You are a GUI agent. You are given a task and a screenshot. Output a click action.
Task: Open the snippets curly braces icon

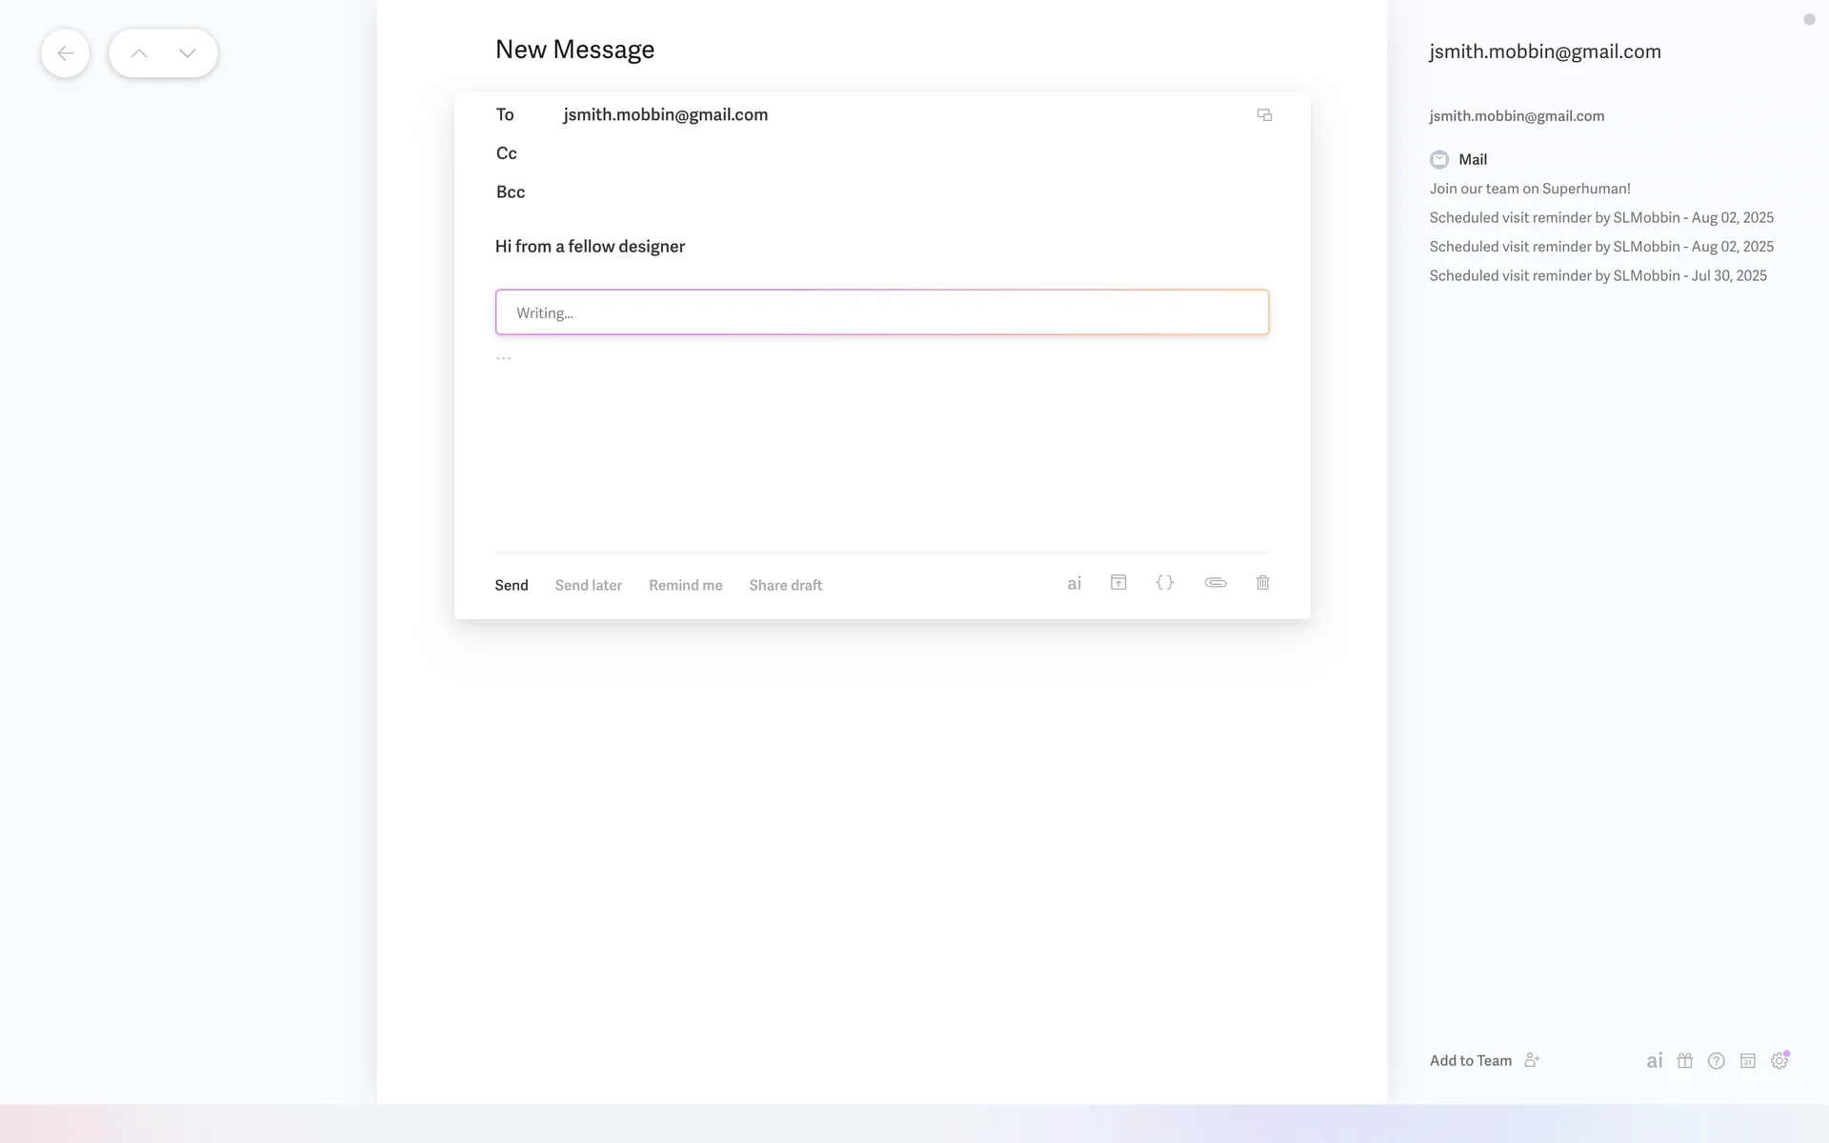pyautogui.click(x=1164, y=583)
